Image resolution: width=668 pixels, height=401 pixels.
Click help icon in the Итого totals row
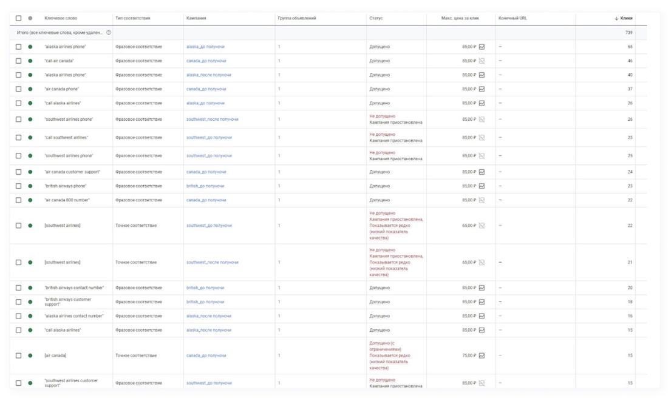(x=109, y=32)
